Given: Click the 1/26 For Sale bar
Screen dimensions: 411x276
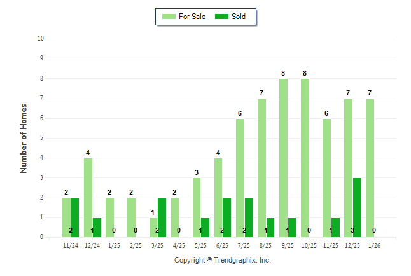Looking at the screenshot, I should [370, 168].
